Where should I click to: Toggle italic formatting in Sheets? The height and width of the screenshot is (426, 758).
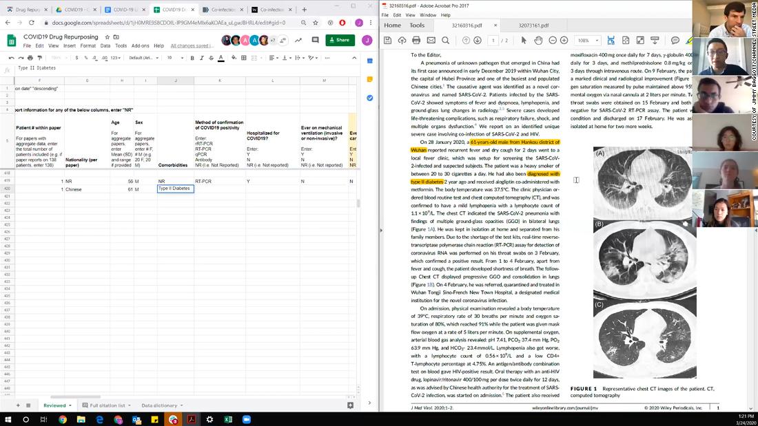click(202, 58)
